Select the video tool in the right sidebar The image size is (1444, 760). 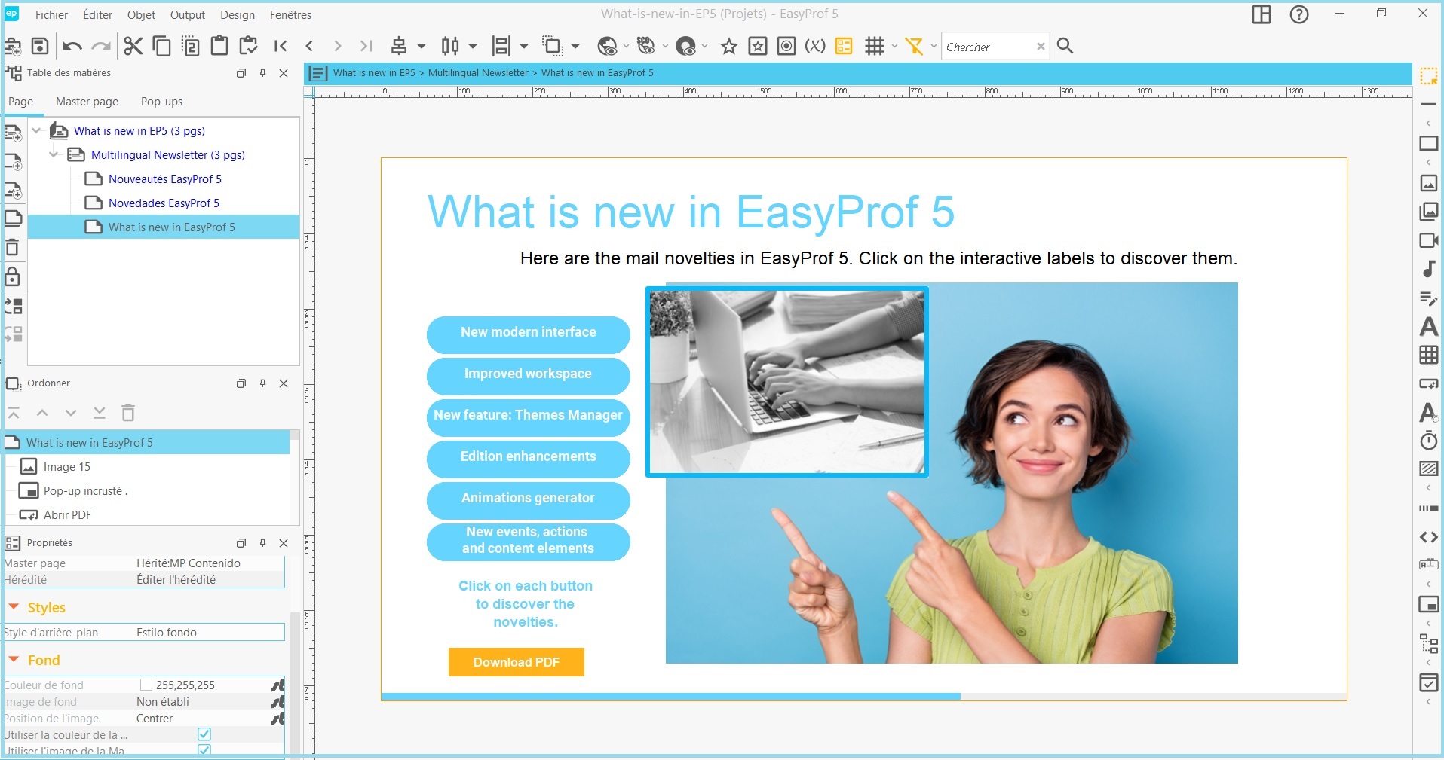1429,241
